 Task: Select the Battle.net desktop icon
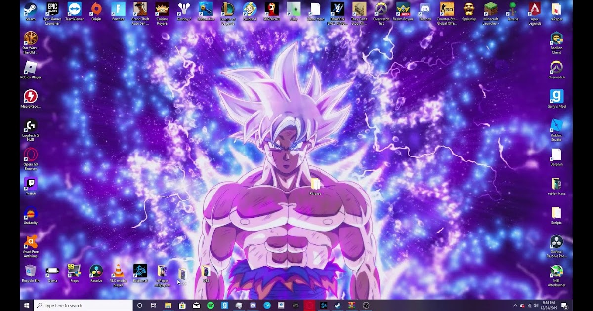[140, 274]
